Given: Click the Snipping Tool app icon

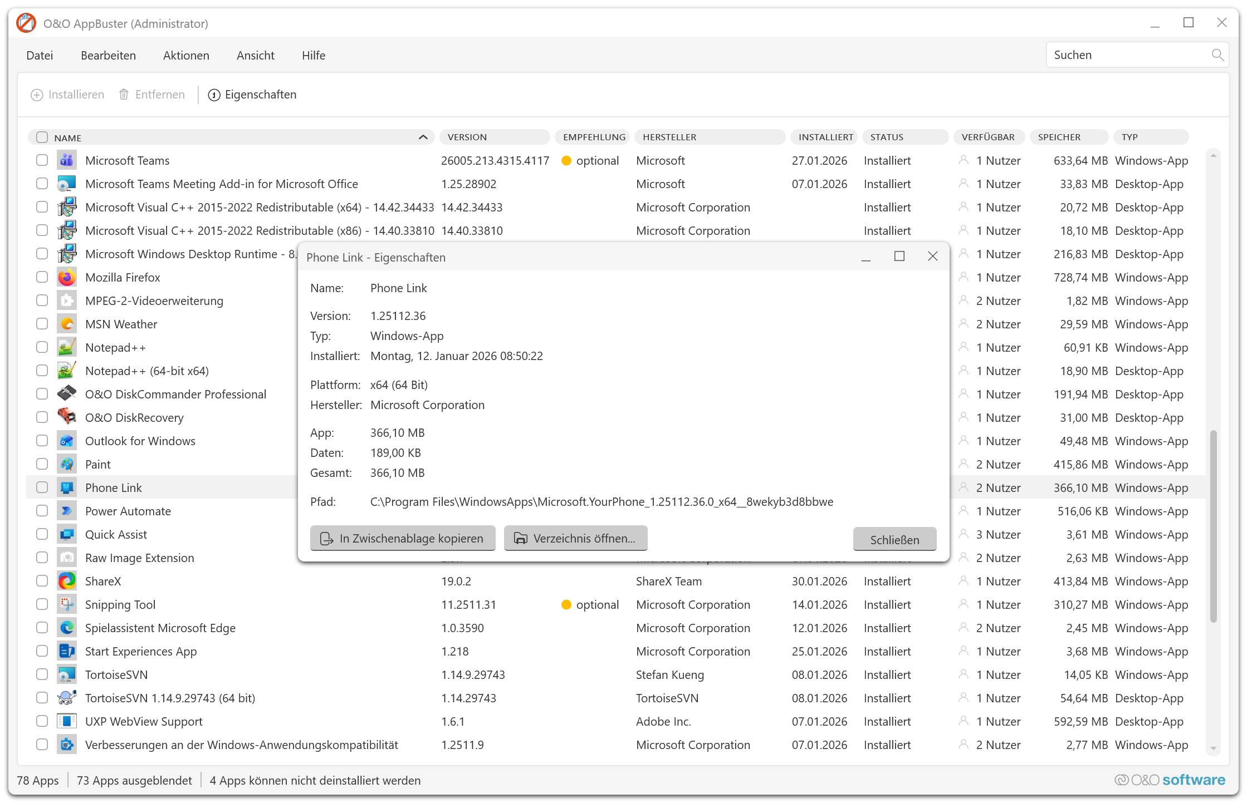Looking at the screenshot, I should tap(67, 604).
